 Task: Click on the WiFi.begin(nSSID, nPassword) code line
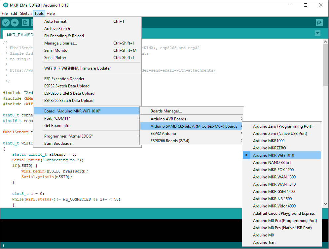pyautogui.click(x=55, y=171)
